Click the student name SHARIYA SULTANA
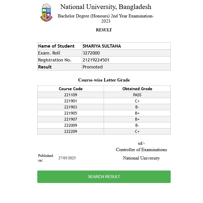The image size is (203, 203). pos(102,46)
